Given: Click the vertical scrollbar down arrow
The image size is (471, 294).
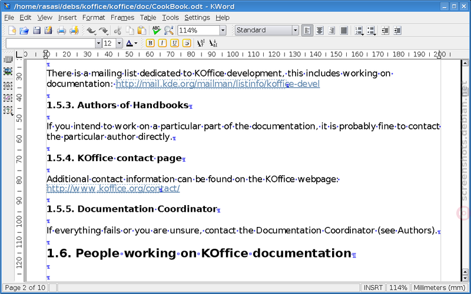Looking at the screenshot, I should [465, 279].
